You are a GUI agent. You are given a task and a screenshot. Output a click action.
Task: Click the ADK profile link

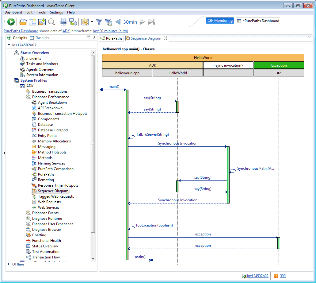(66, 31)
